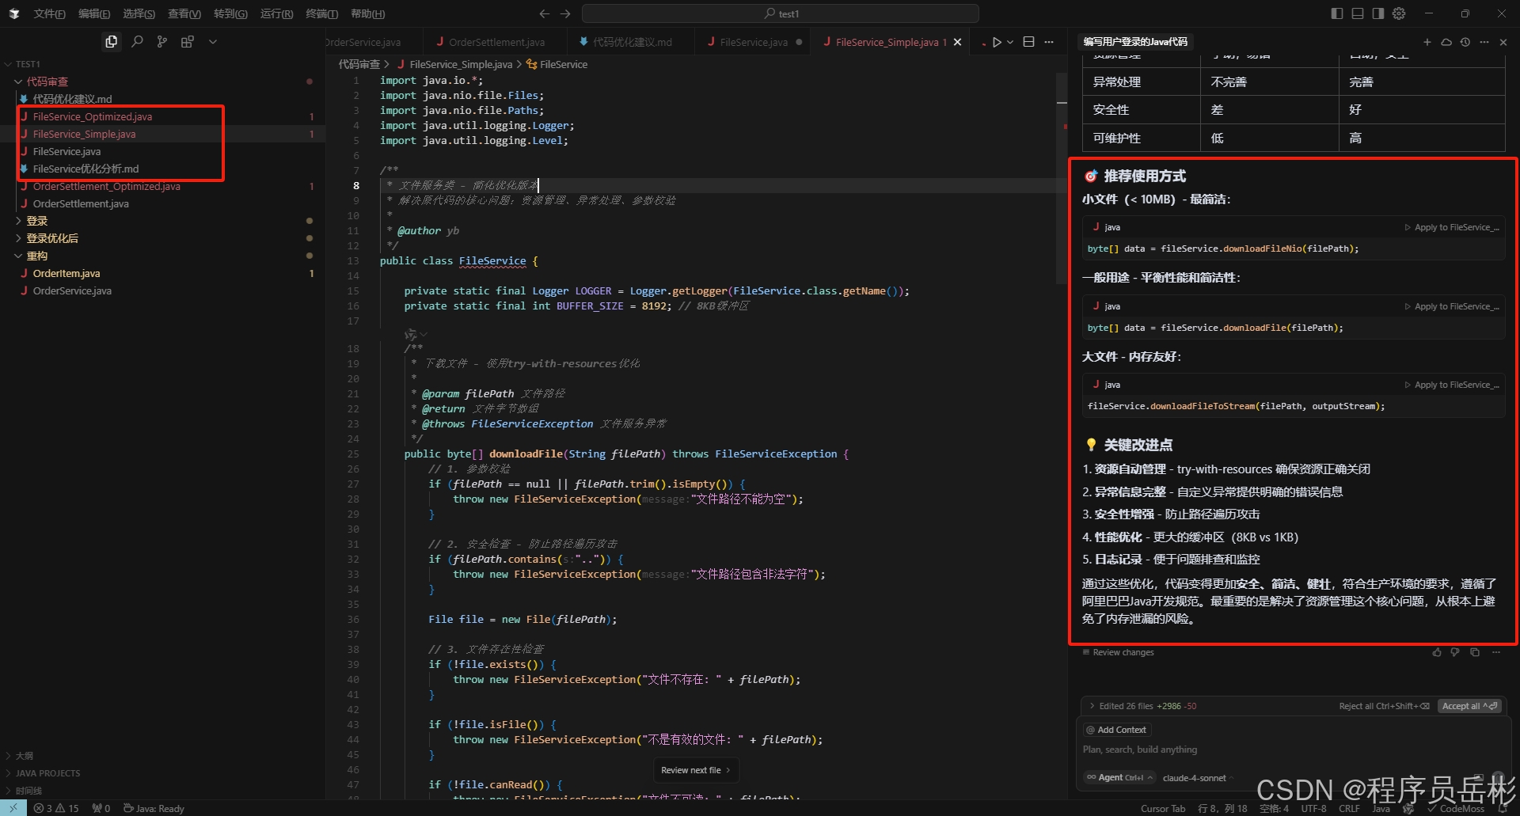Image resolution: width=1520 pixels, height=816 pixels.
Task: Go forward with the navigation arrow
Action: [565, 13]
